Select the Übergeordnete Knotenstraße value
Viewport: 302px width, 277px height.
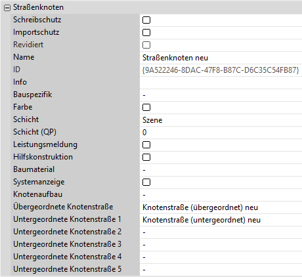click(x=221, y=207)
